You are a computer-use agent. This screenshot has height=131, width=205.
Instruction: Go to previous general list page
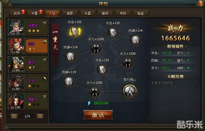(x=14, y=116)
